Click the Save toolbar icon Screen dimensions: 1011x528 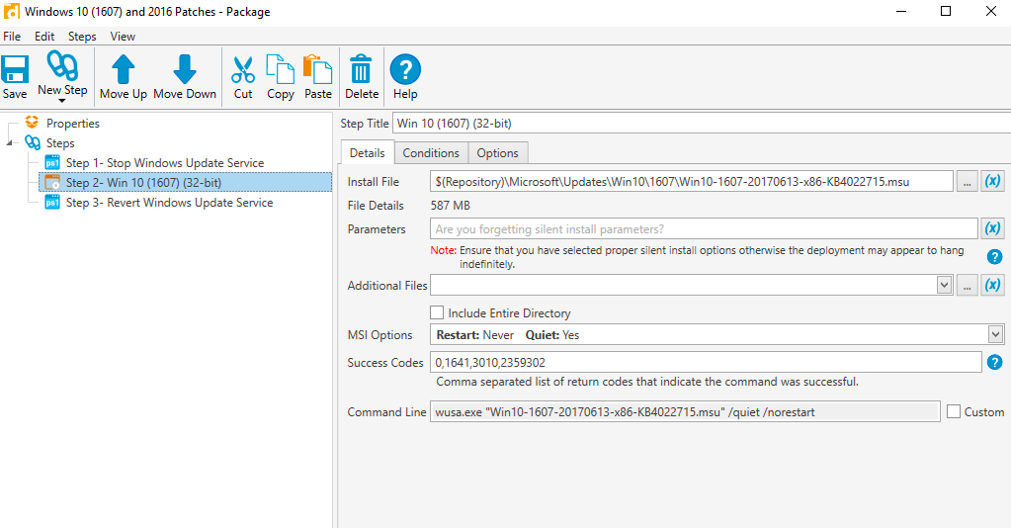[x=14, y=70]
